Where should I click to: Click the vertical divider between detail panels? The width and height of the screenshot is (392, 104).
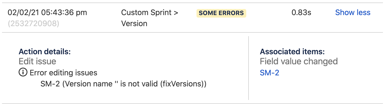click(x=249, y=68)
